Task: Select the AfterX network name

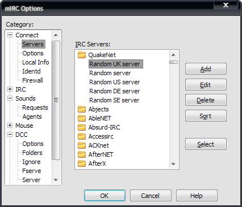Action: (x=97, y=163)
